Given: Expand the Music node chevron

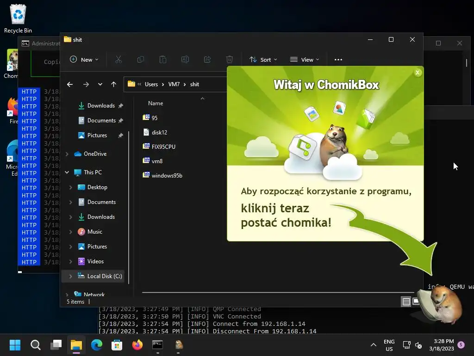Looking at the screenshot, I should click(x=70, y=232).
